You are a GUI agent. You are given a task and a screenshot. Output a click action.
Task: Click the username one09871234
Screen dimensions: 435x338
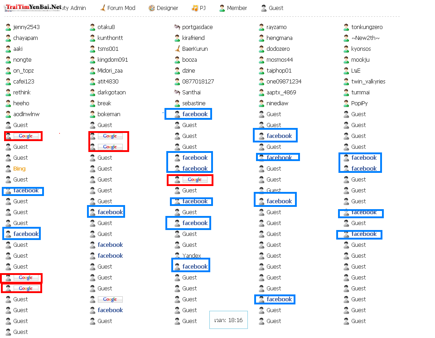pyautogui.click(x=284, y=81)
